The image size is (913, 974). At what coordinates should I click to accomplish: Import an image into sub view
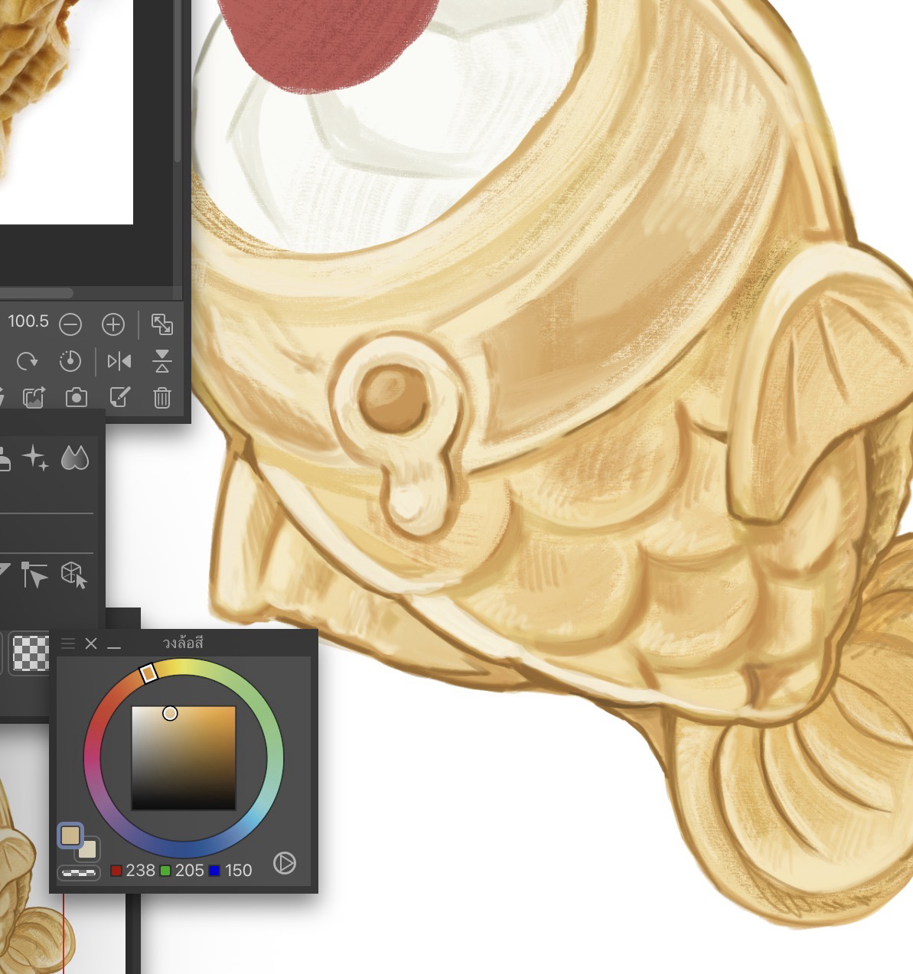34,397
